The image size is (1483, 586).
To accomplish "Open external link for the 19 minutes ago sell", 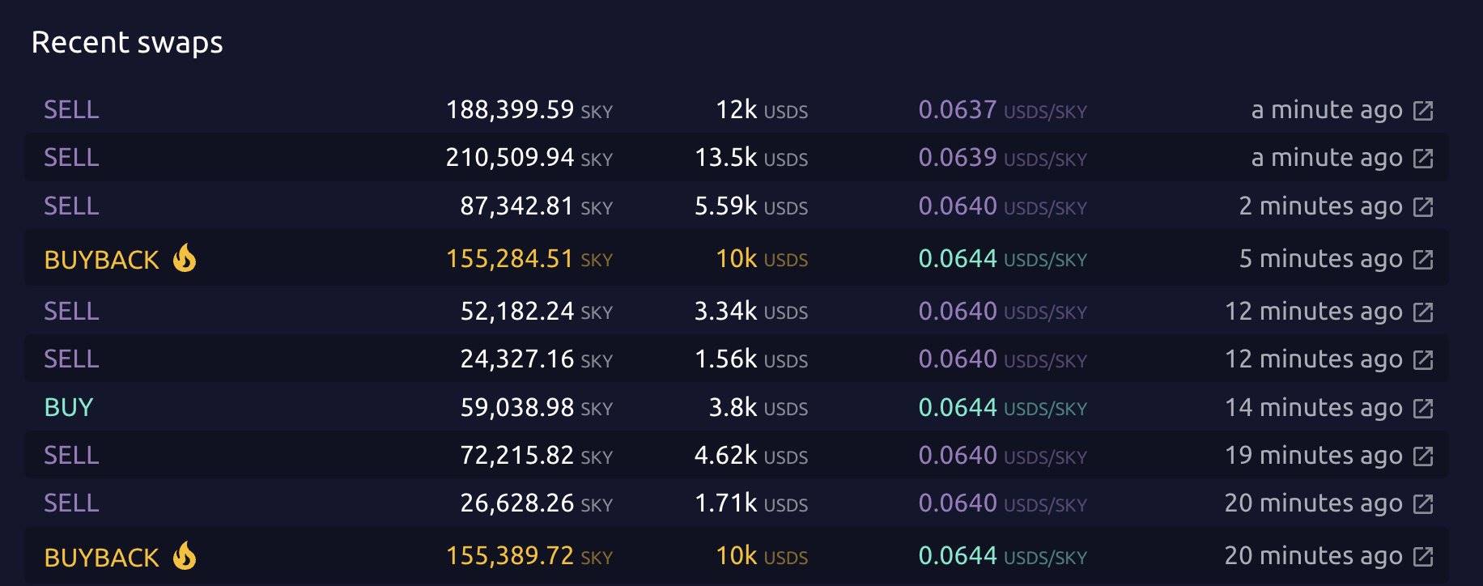I will (1422, 456).
